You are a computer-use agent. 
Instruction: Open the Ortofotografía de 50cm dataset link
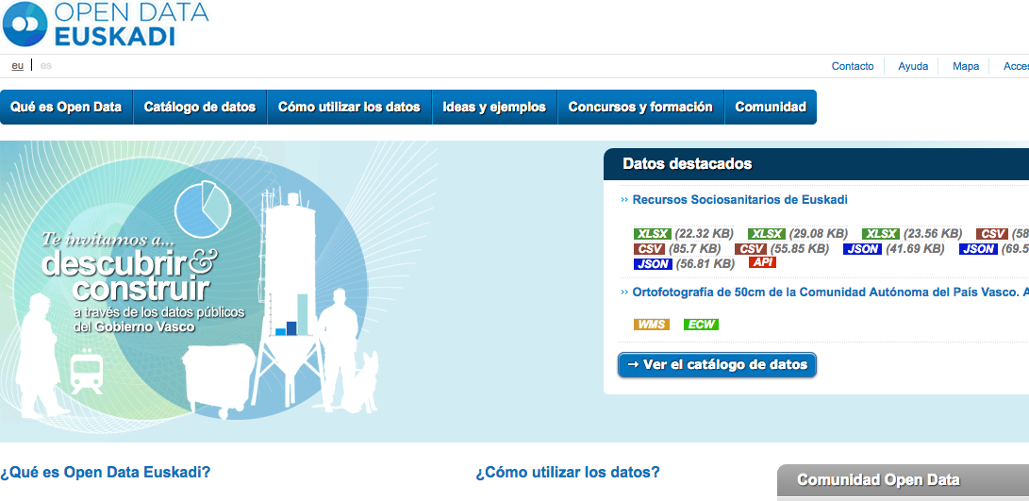click(829, 292)
